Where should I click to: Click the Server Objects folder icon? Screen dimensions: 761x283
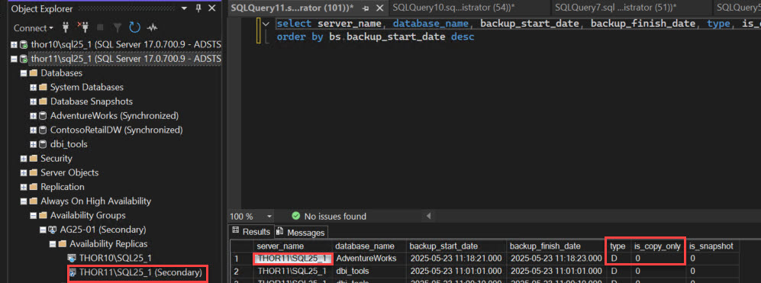click(33, 173)
